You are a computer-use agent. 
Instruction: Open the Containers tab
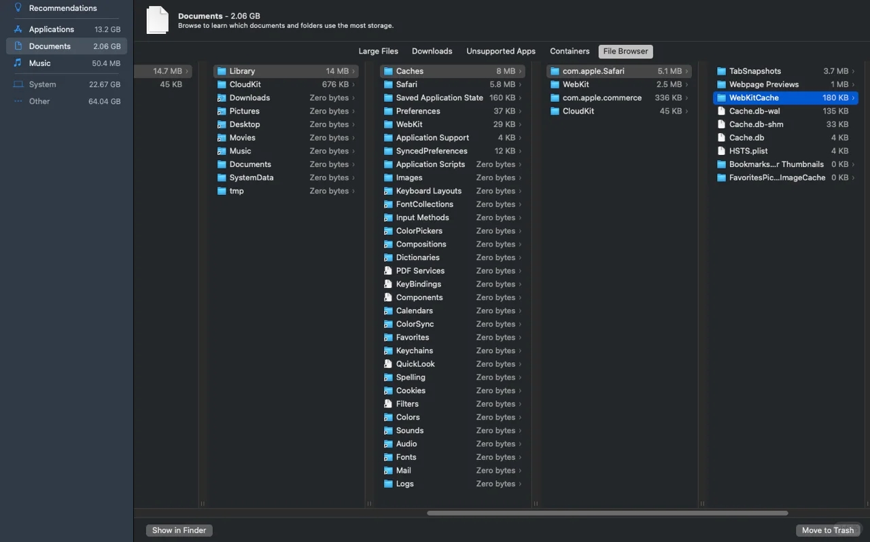coord(570,51)
